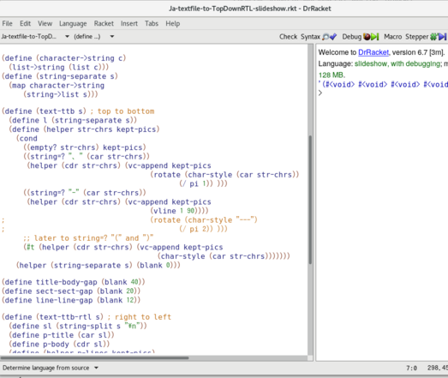The height and width of the screenshot is (378, 448).
Task: Click the '(cond' line
Action: point(27,138)
